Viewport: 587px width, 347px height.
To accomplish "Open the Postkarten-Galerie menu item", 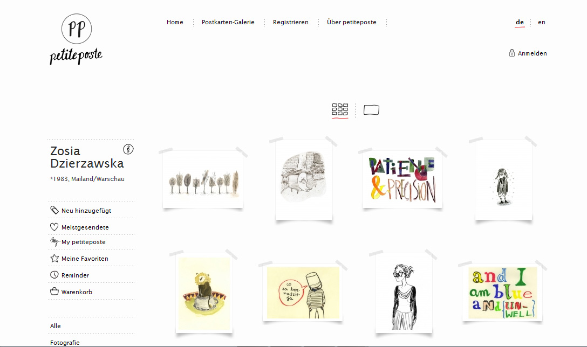I will pyautogui.click(x=228, y=22).
